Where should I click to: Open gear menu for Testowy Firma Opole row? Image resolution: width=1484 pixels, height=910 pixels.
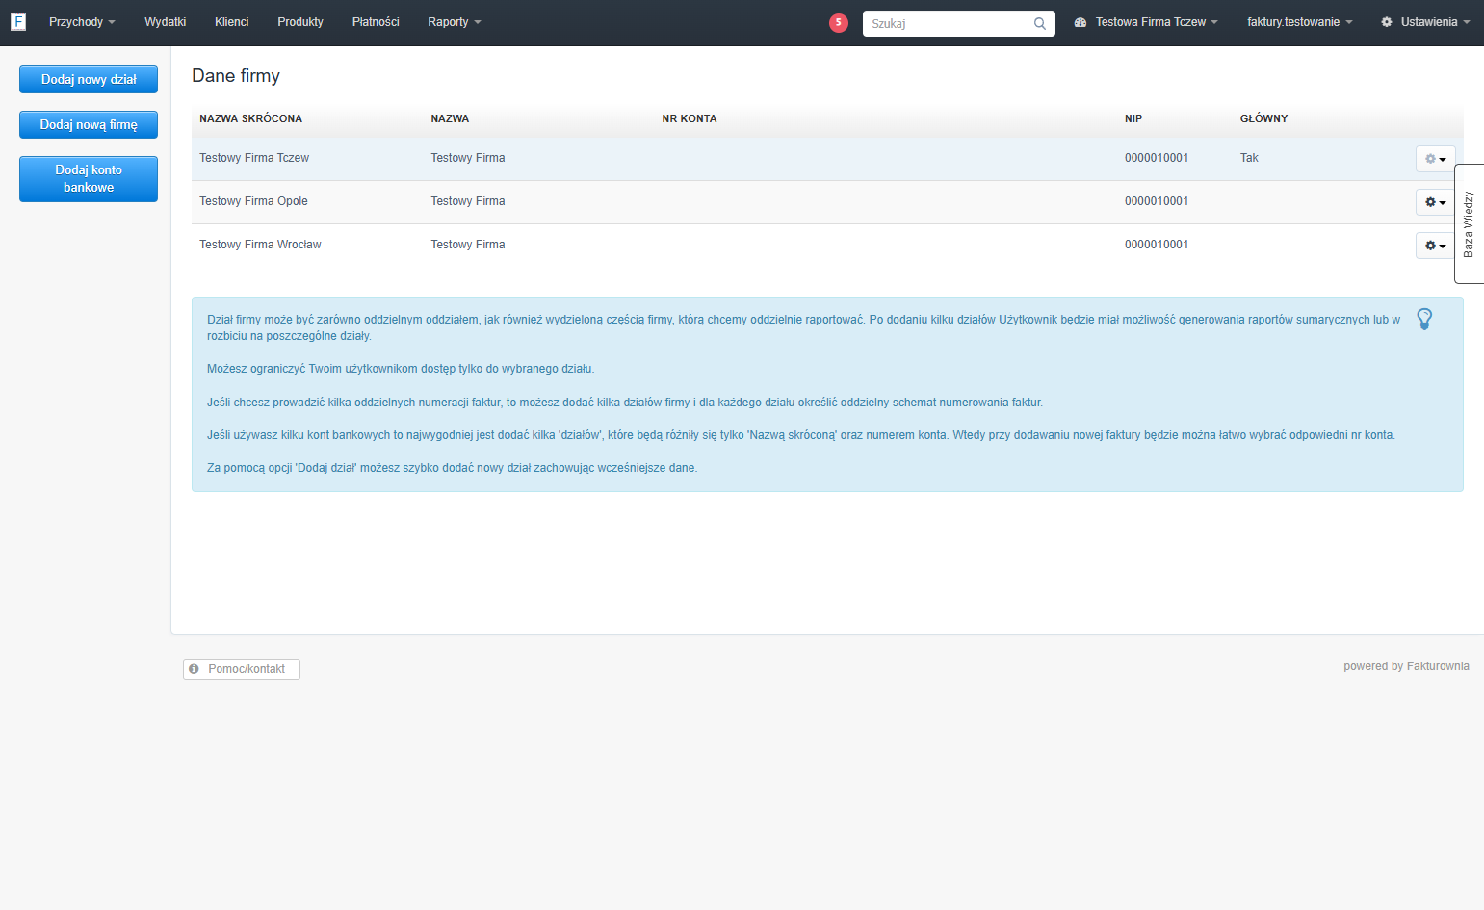1435,202
